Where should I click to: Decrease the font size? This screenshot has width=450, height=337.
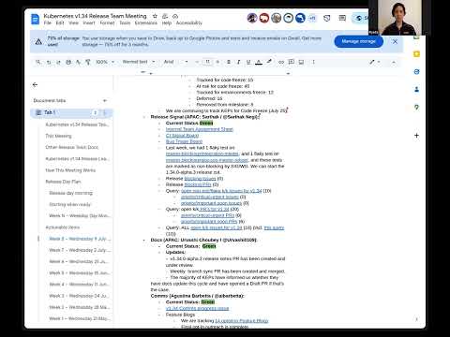197,62
